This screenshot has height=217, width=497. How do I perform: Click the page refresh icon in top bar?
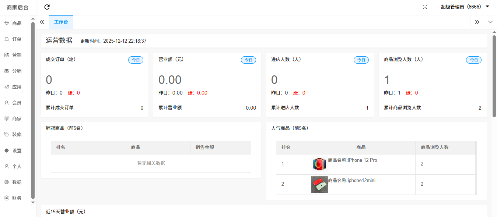click(x=47, y=7)
